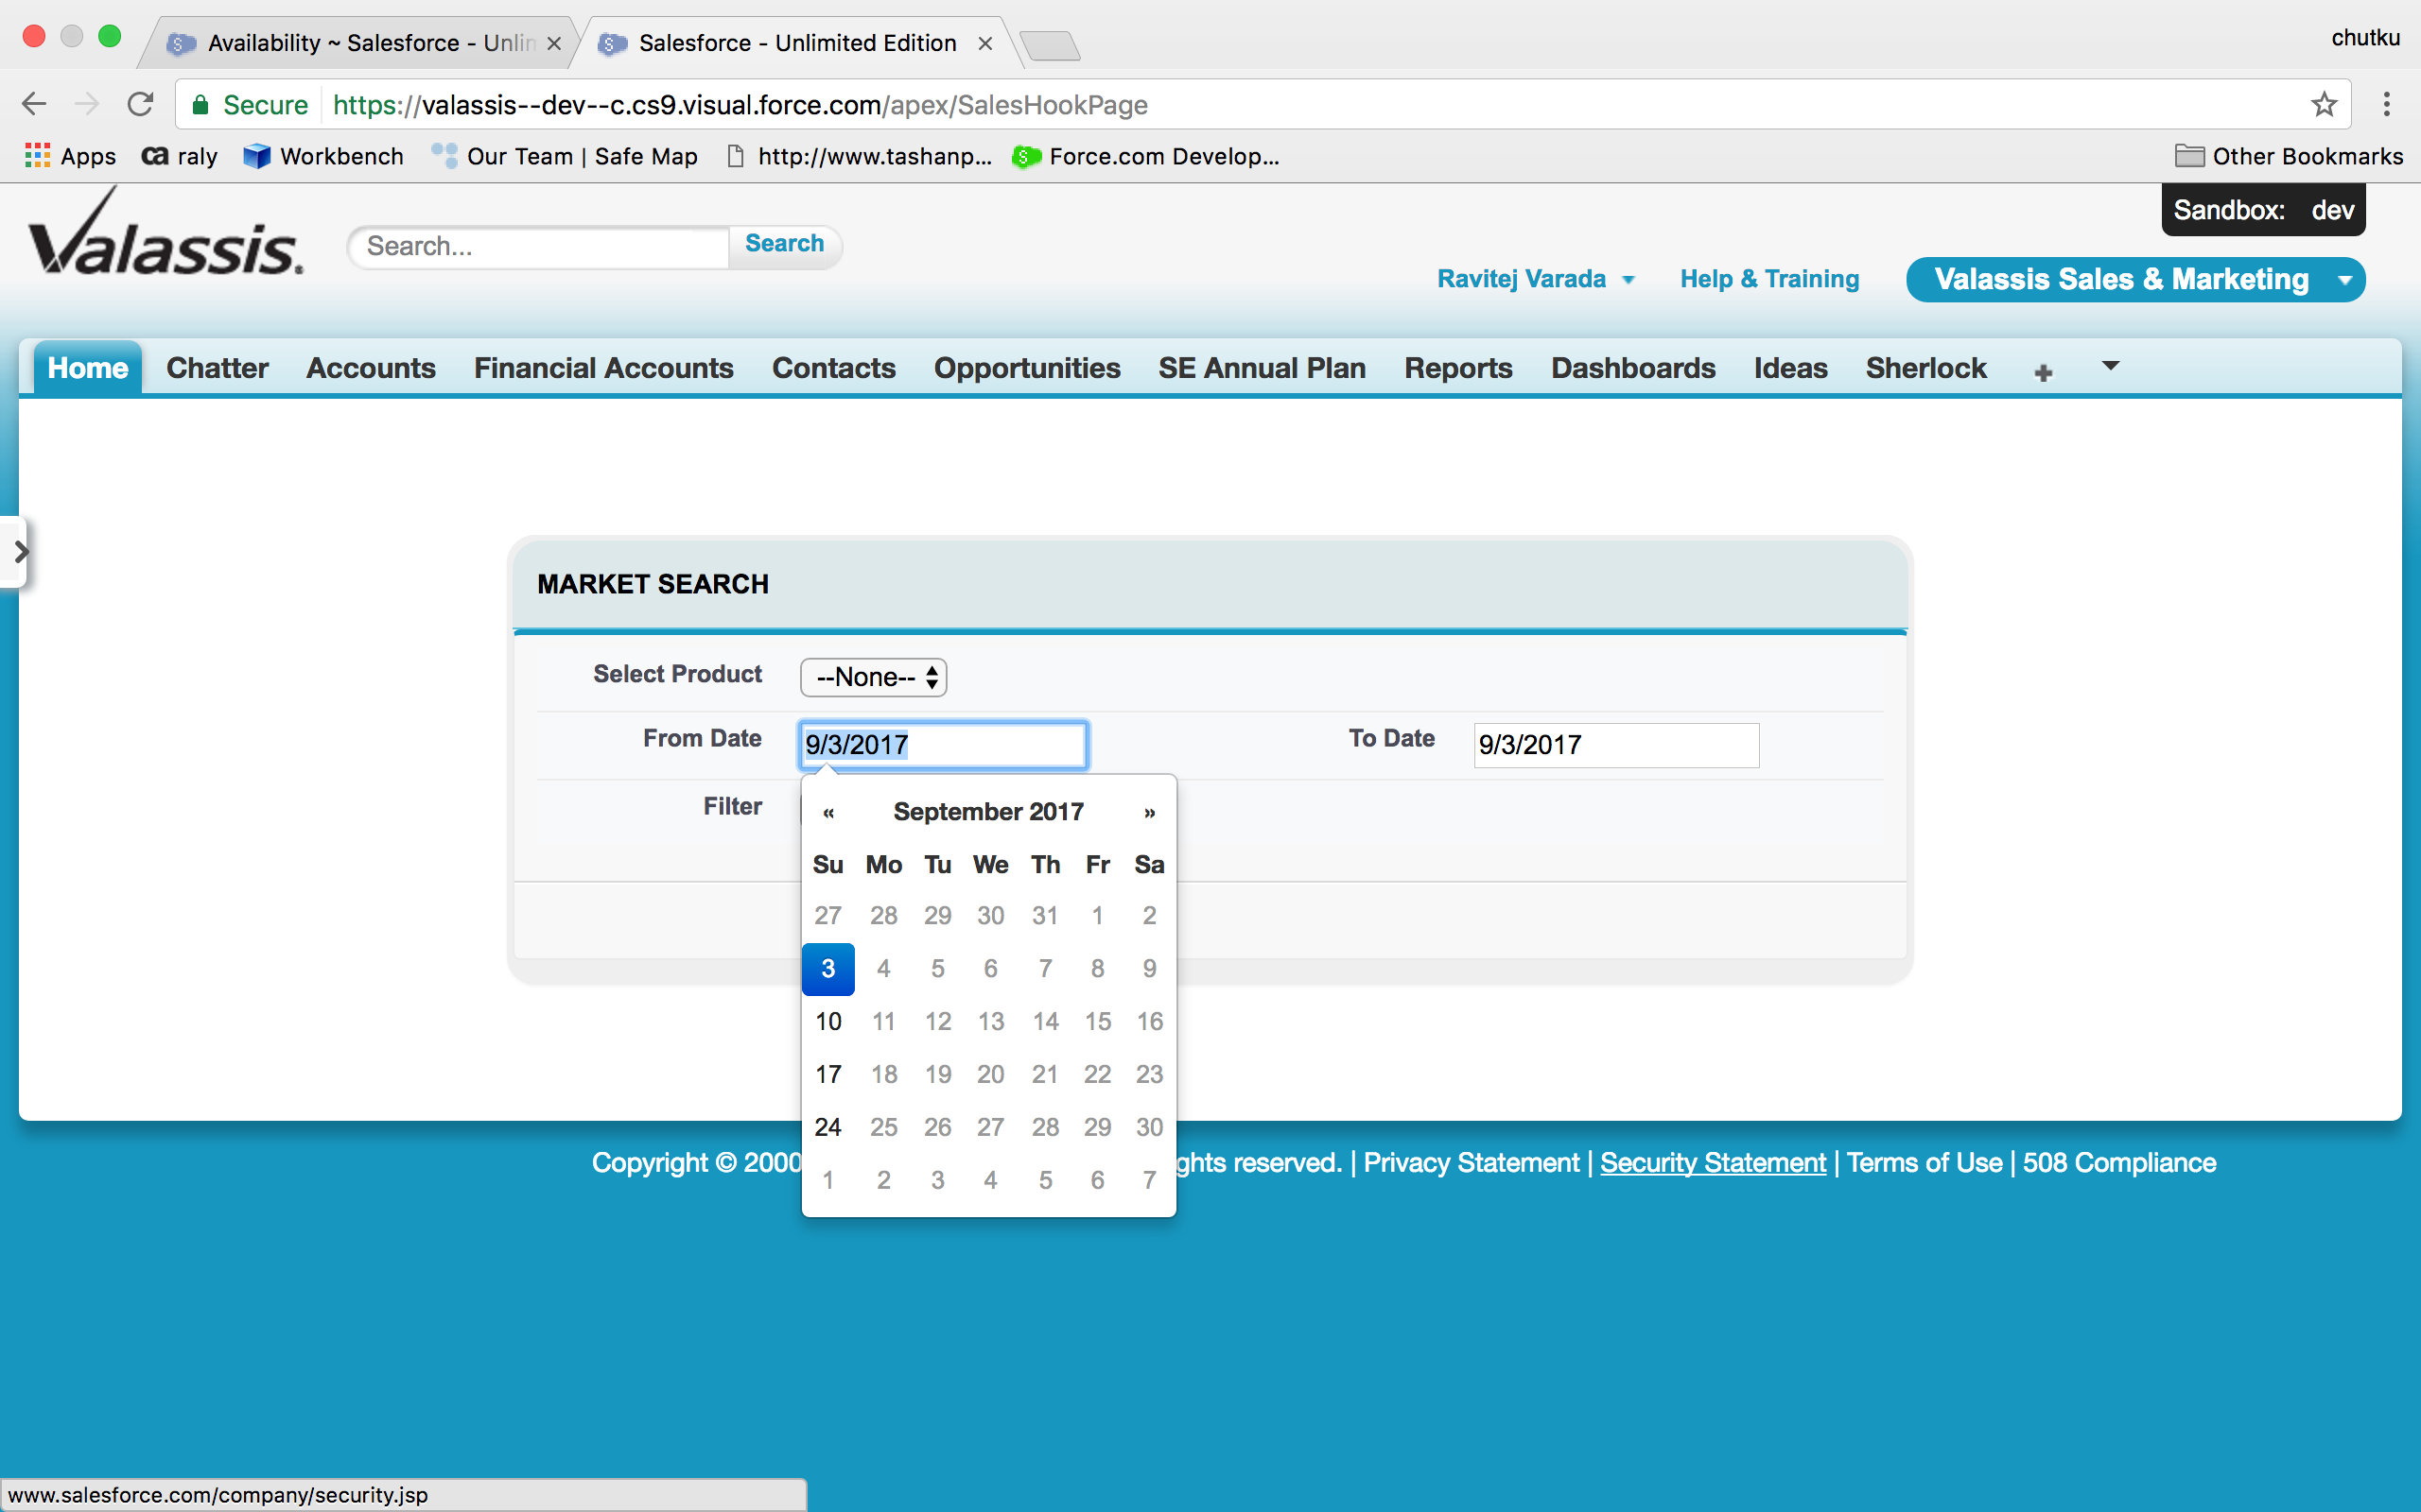Open Chrome three-dot menu

coord(2387,104)
